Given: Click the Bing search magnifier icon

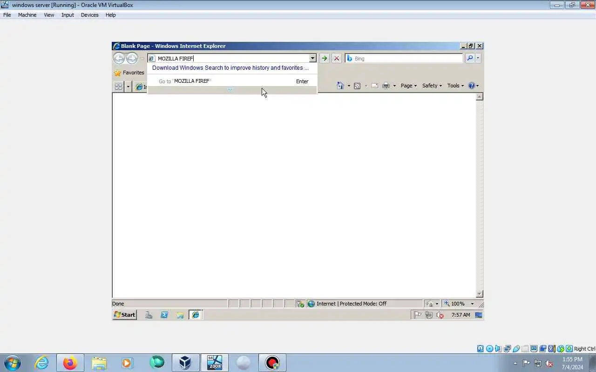Looking at the screenshot, I should 470,58.
